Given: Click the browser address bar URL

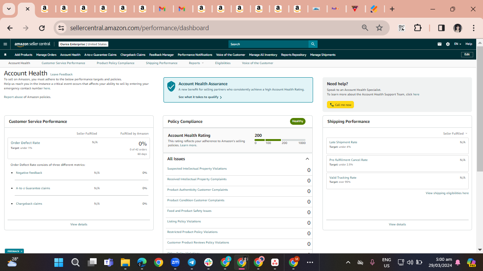Looking at the screenshot, I should (139, 28).
